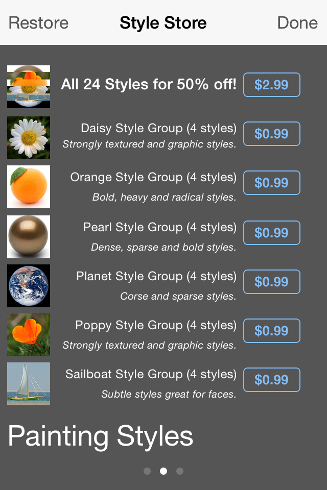The width and height of the screenshot is (327, 490).
Task: Buy all 24 styles for $2.99
Action: coord(271,85)
